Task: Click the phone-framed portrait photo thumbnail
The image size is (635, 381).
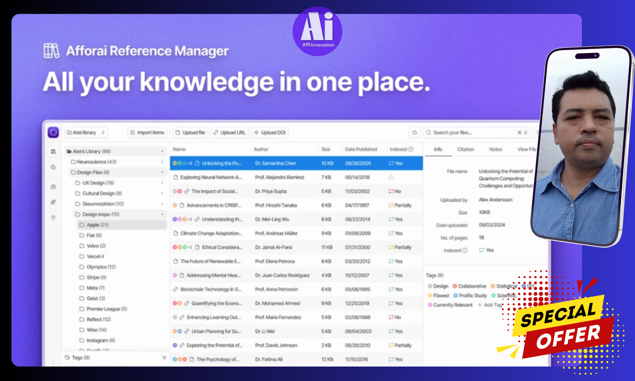Action: point(583,146)
